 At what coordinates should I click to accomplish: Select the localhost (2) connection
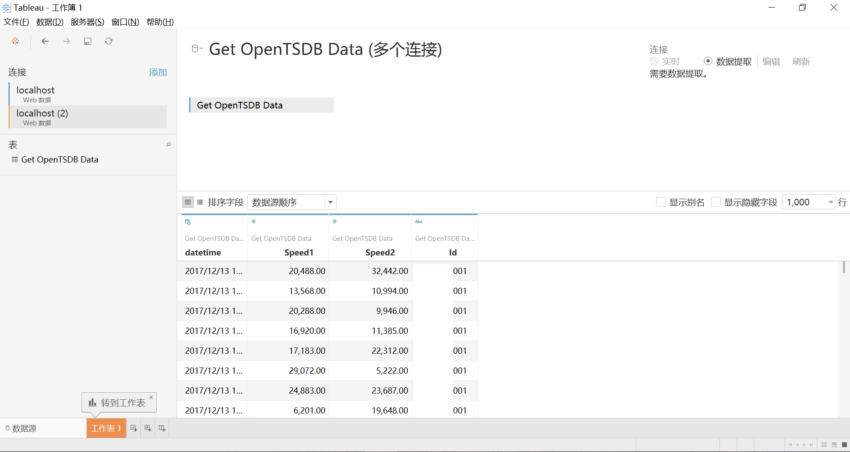pos(88,117)
